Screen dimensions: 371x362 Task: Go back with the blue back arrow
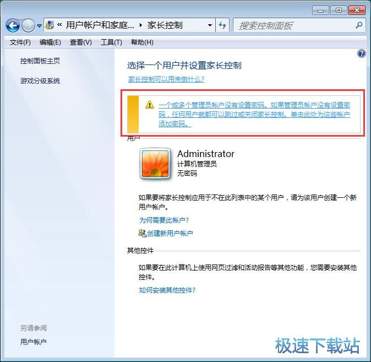coord(13,25)
